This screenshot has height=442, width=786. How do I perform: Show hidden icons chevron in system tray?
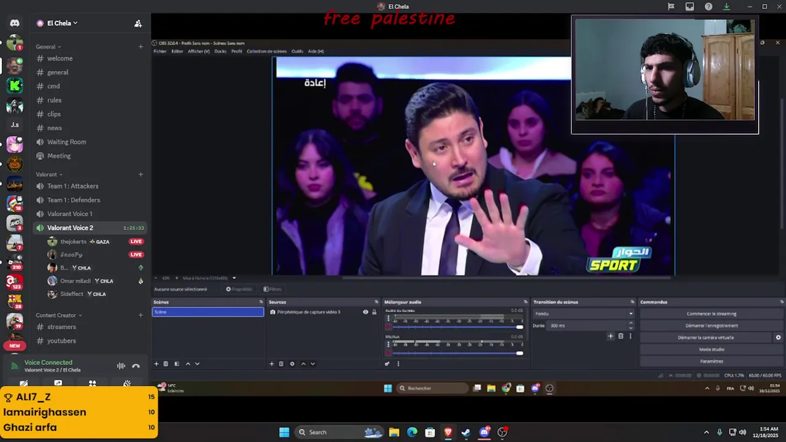[706, 432]
